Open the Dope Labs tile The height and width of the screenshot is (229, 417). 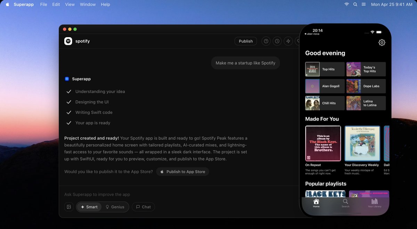[x=366, y=86]
